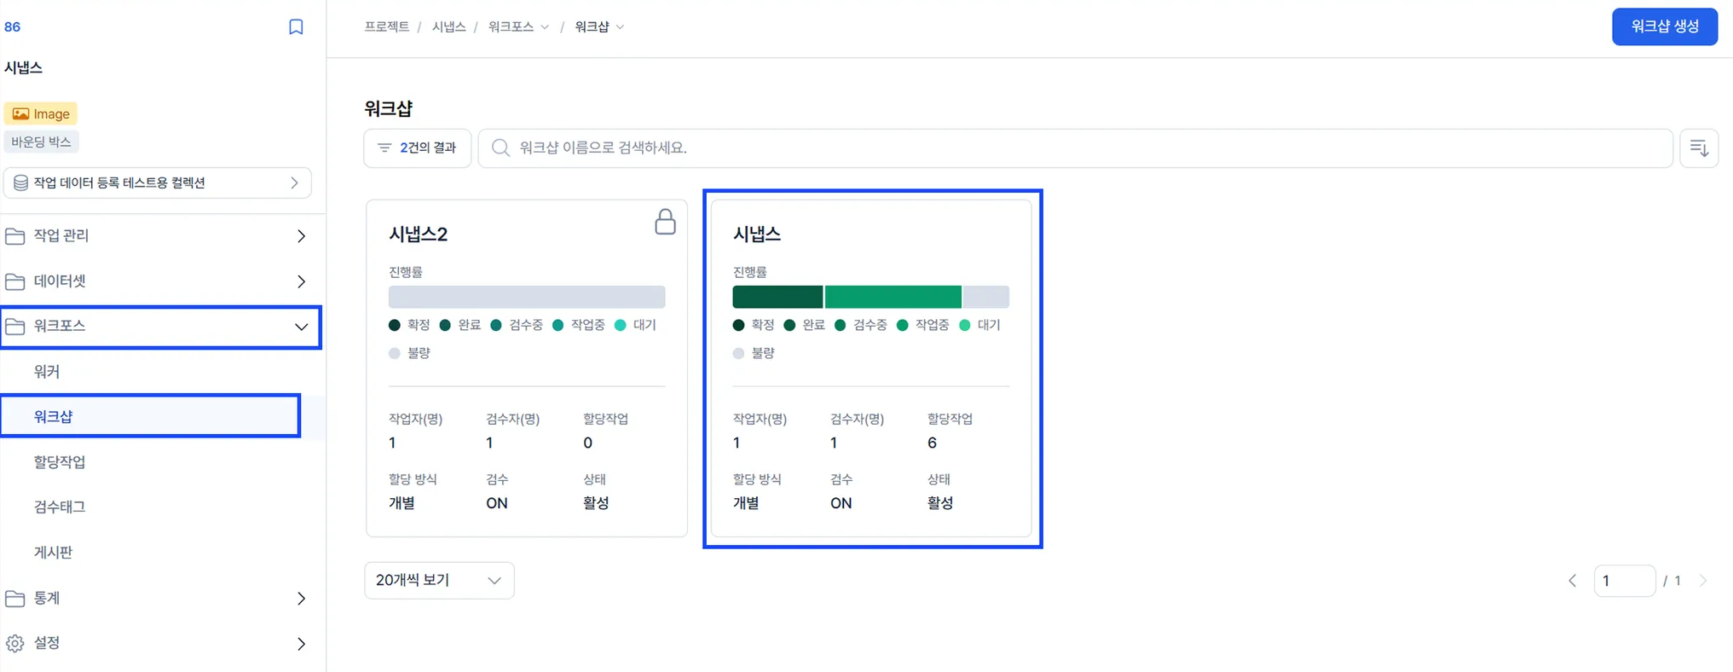Open the 20개씩 보기 page size dropdown
The height and width of the screenshot is (672, 1733).
coord(439,581)
